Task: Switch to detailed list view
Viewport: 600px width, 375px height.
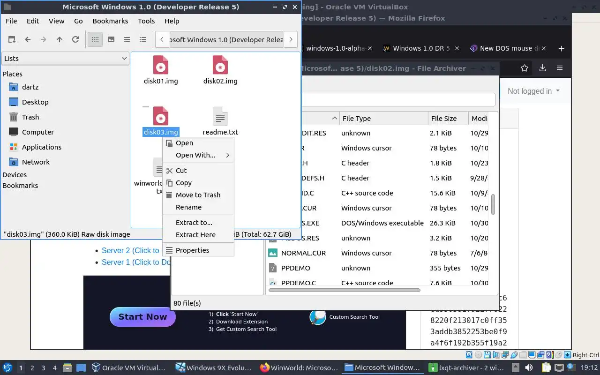Action: click(x=143, y=40)
